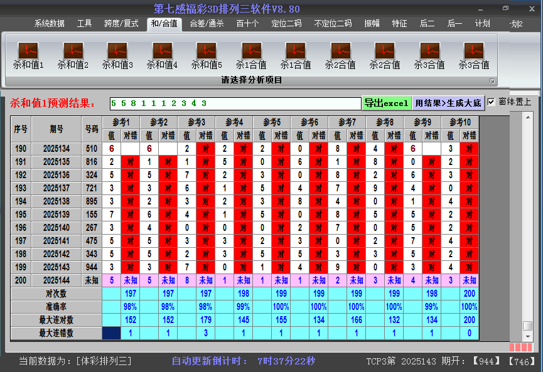This screenshot has height=372, width=543.
Task: Click the 参考6 column header
Action: pyautogui.click(x=309, y=122)
